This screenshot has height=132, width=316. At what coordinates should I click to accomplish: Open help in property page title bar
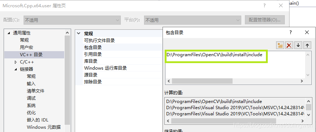pos(264,6)
